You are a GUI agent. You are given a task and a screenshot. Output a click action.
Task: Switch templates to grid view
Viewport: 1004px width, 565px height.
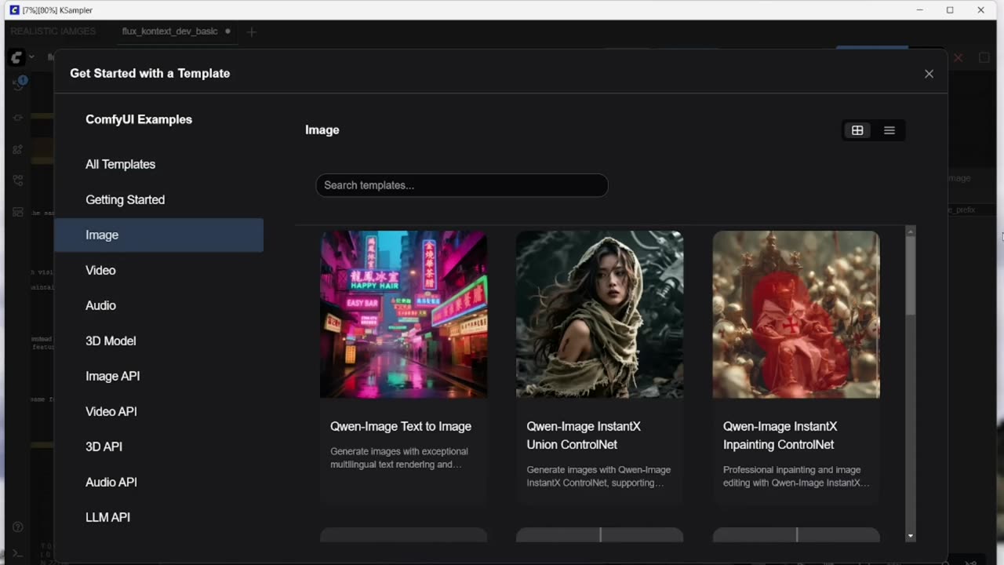point(857,130)
